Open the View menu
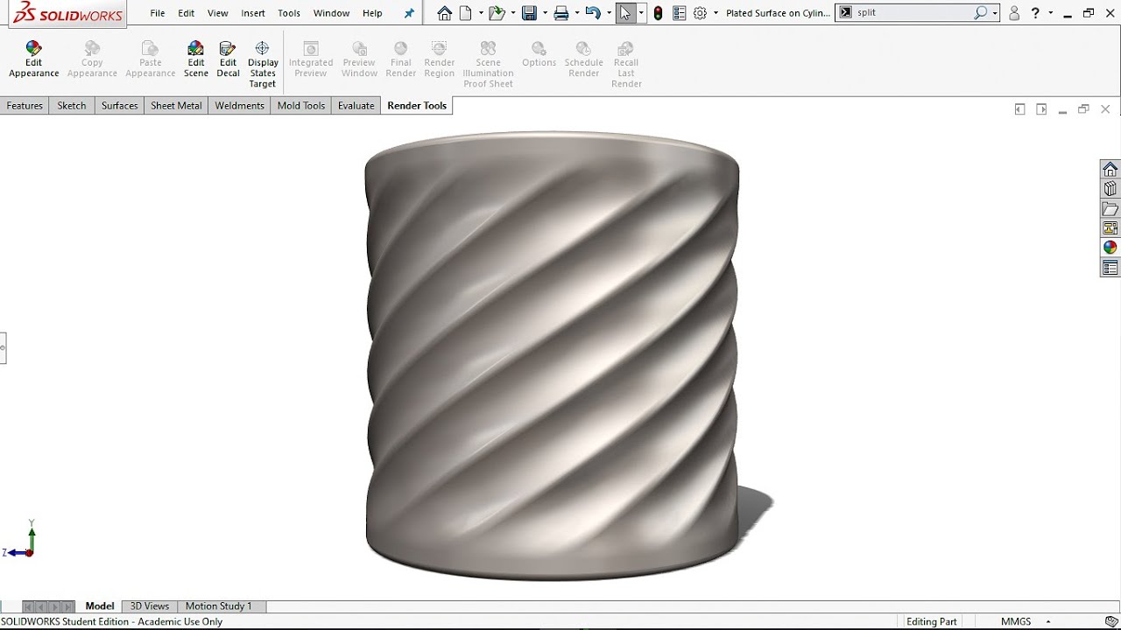The width and height of the screenshot is (1121, 630). [x=218, y=13]
